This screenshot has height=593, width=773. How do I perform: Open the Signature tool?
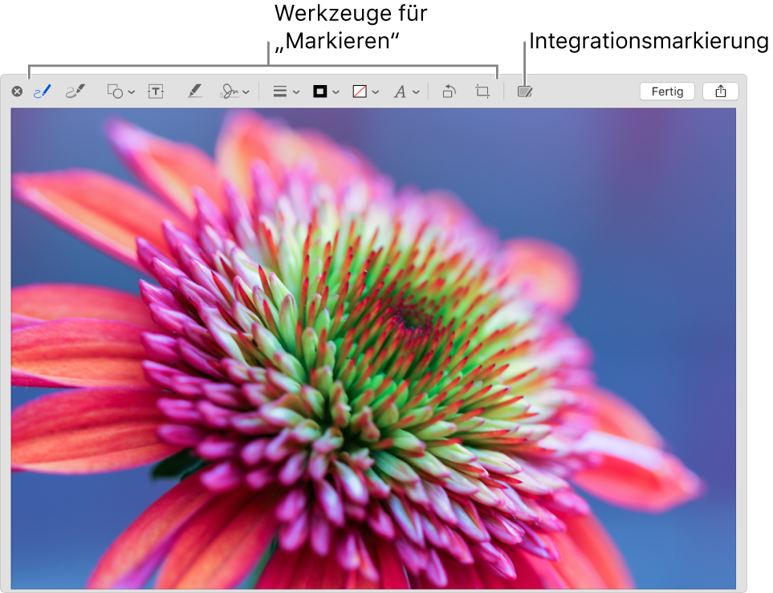[230, 91]
